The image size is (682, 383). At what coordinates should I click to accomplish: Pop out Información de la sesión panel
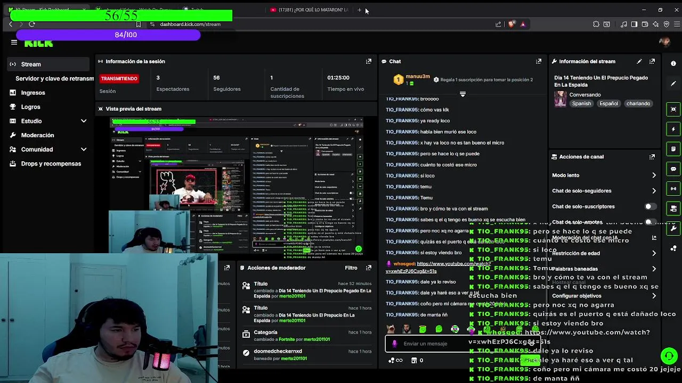368,61
